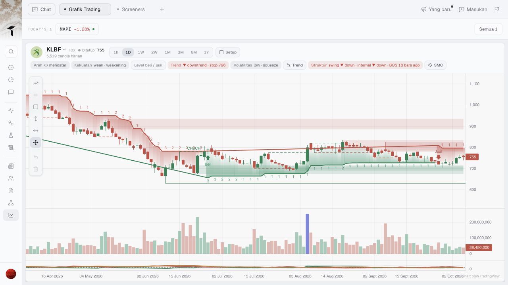Toggle the Trend indicator button
Image resolution: width=508 pixels, height=285 pixels.
coord(295,65)
